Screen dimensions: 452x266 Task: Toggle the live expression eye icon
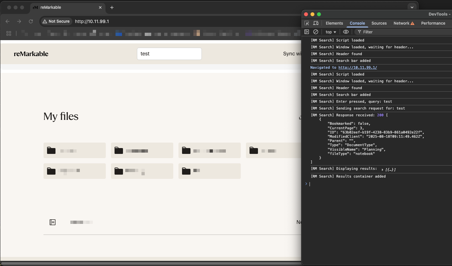click(346, 32)
